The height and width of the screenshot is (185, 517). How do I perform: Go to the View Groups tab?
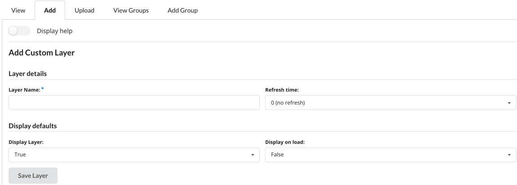(x=131, y=10)
